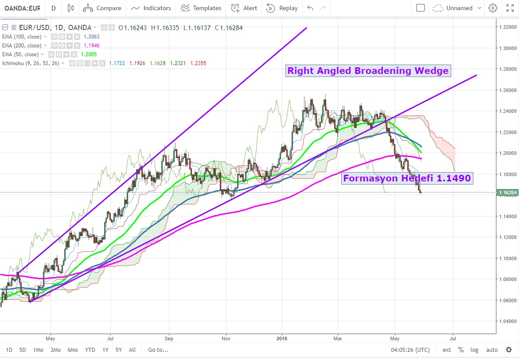The width and height of the screenshot is (519, 358).
Task: Open the Indicators menu
Action: tap(151, 8)
